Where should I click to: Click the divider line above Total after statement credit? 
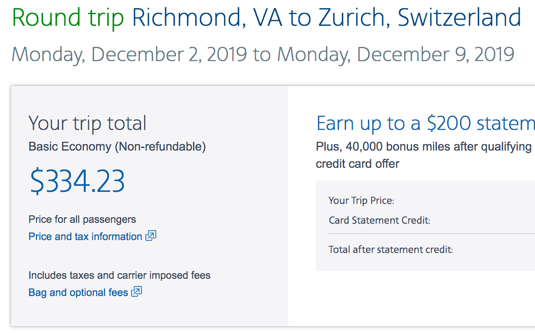point(432,234)
